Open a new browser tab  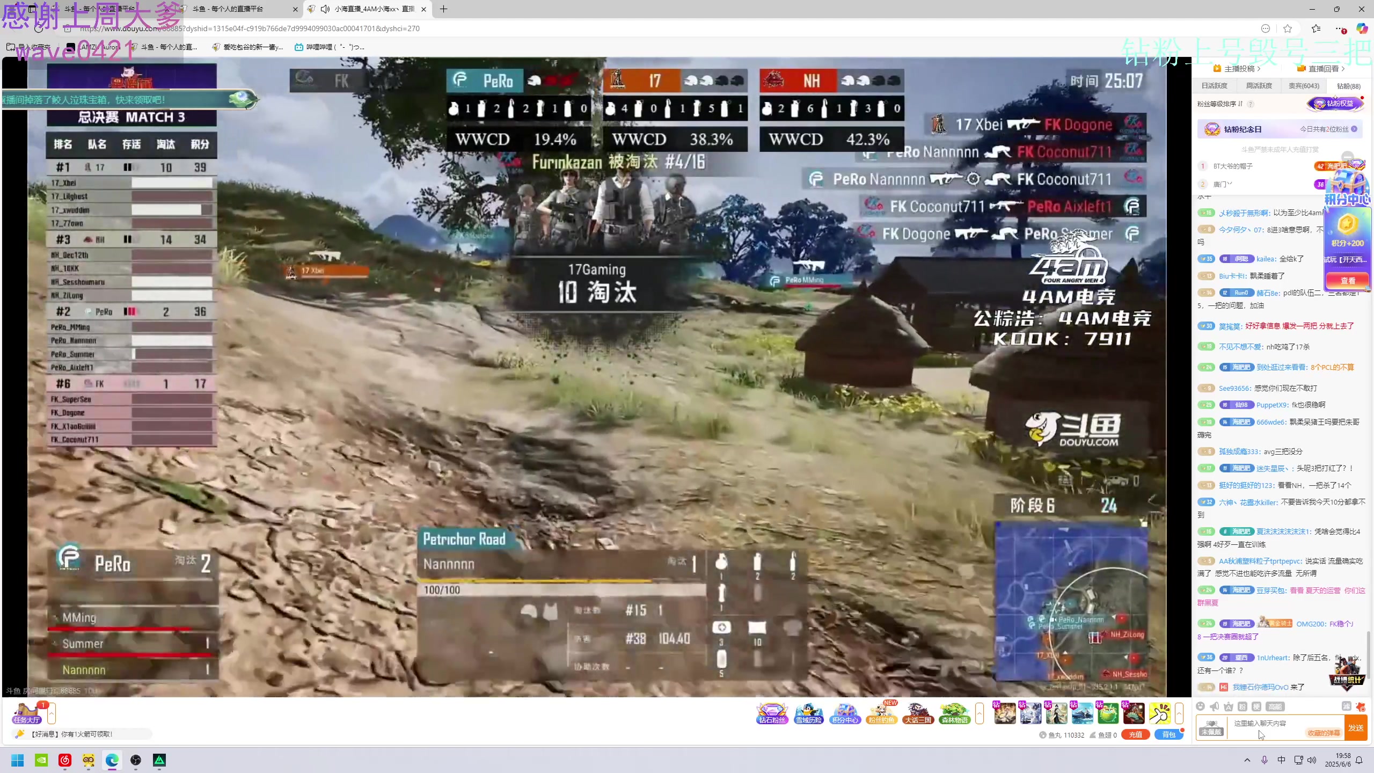(x=443, y=9)
